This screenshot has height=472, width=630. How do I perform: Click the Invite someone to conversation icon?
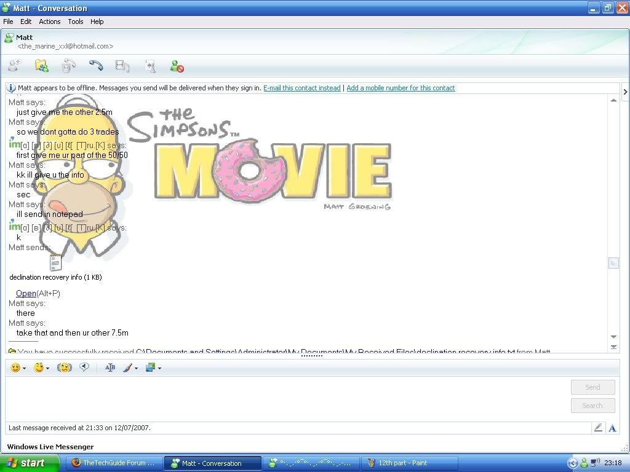[x=14, y=66]
